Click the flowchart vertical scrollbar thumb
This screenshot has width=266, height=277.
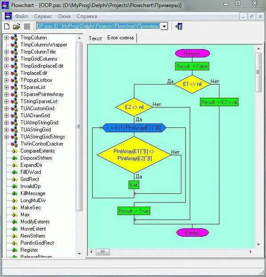coord(258,72)
